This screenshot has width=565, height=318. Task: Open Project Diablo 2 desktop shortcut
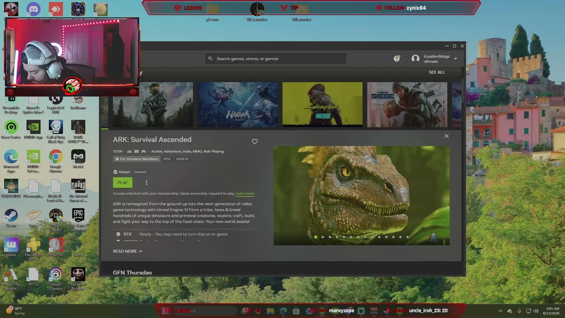point(56,220)
